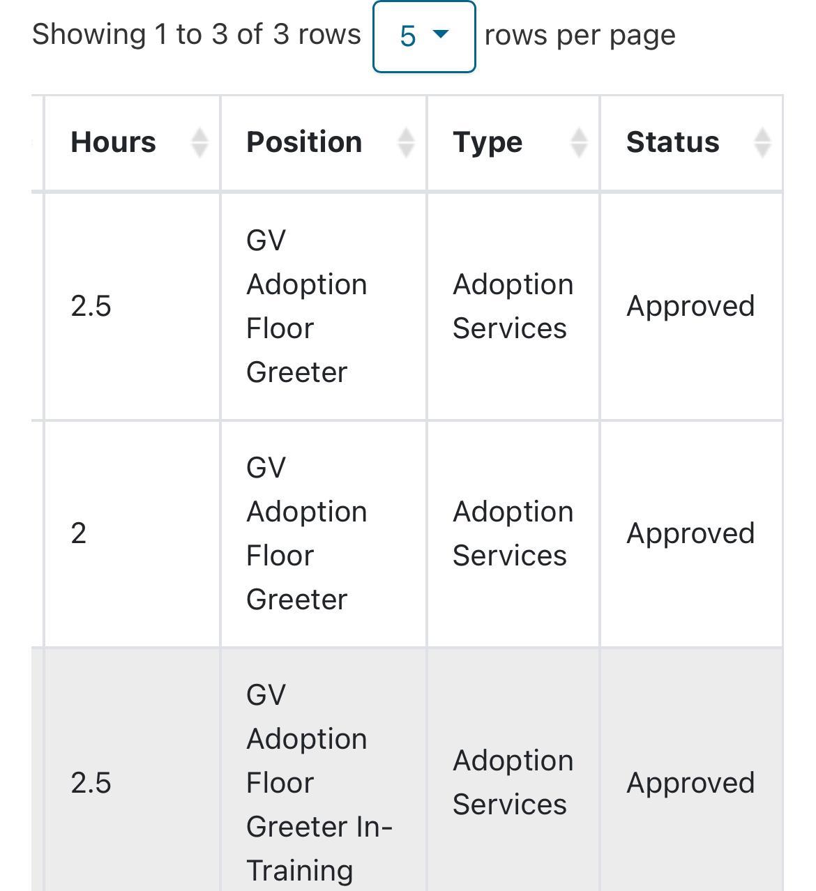Click Approved status in the In-Training row

coord(690,782)
